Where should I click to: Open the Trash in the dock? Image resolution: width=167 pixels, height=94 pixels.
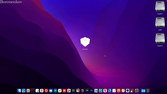pyautogui.click(x=148, y=91)
